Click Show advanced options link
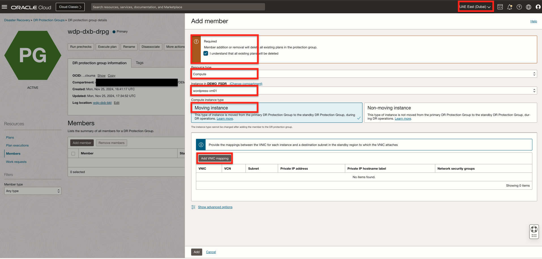 (x=215, y=207)
